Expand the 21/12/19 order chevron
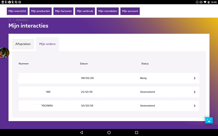 (x=194, y=92)
